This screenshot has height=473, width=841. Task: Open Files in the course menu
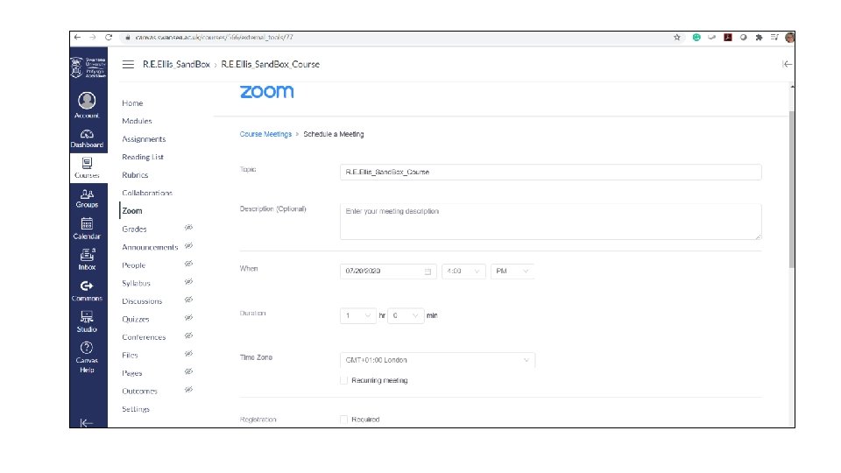tap(130, 355)
